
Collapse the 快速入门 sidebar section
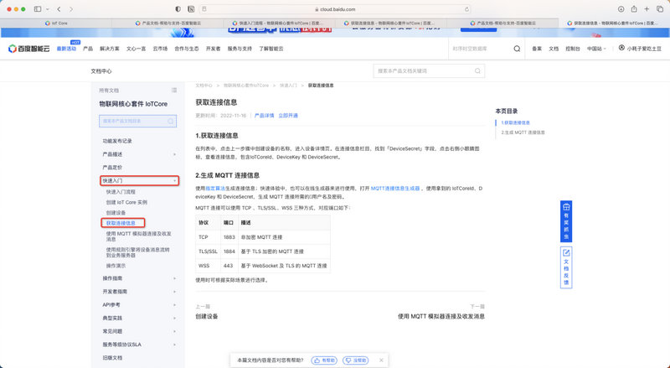(x=139, y=180)
